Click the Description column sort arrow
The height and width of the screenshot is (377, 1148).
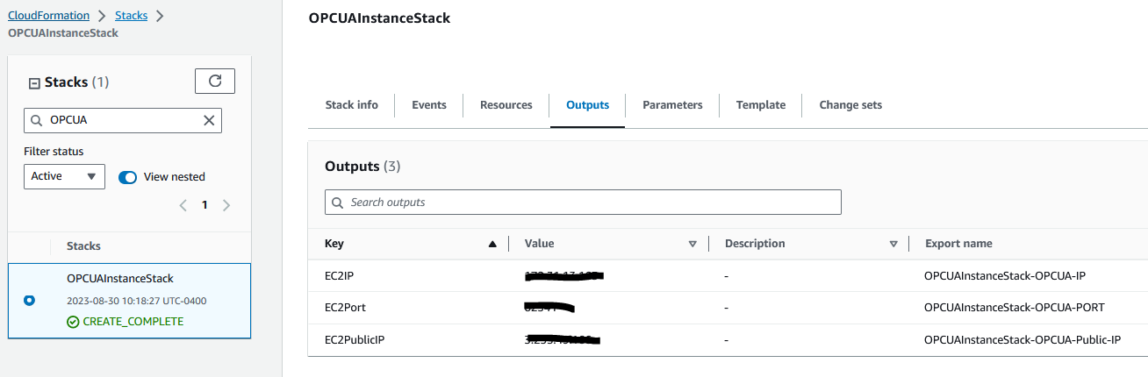coord(893,244)
